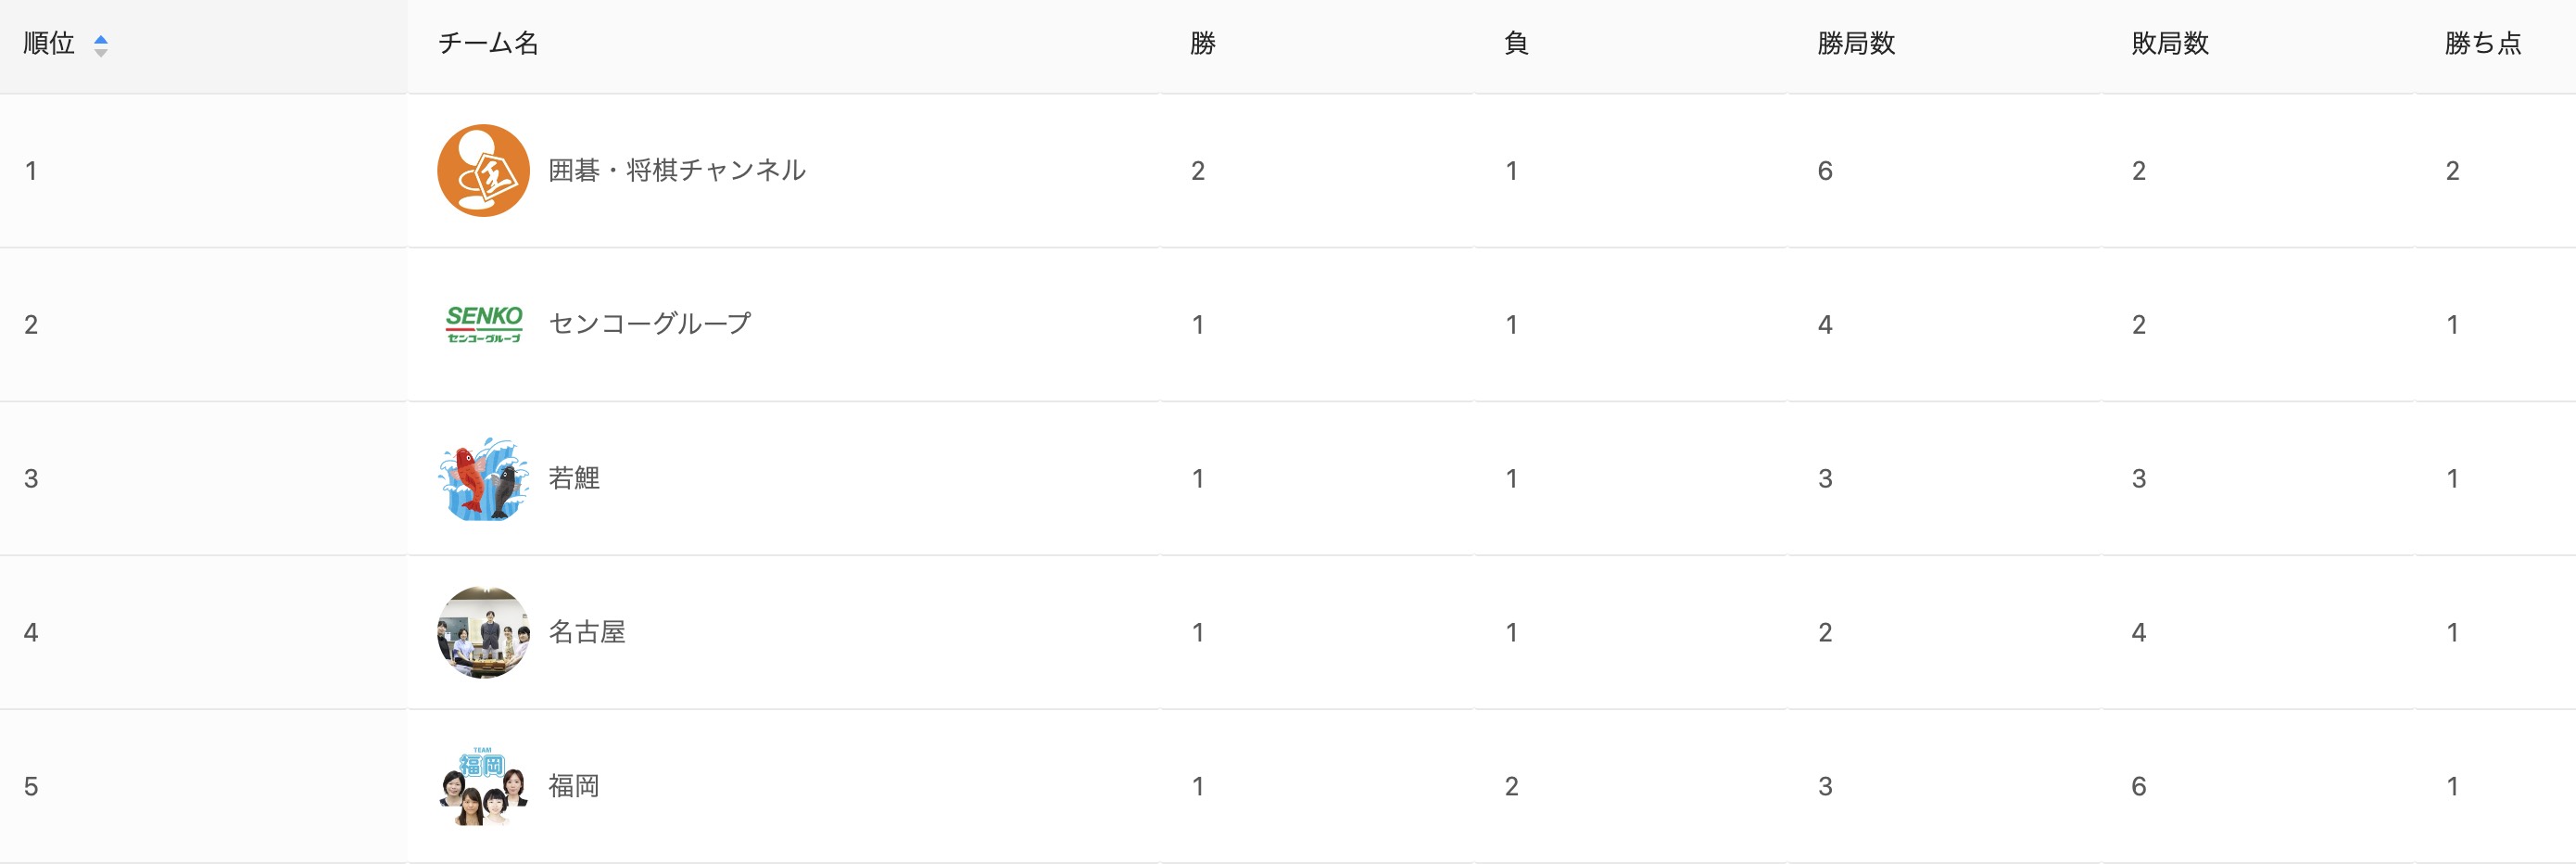The width and height of the screenshot is (2576, 864).
Task: Click rank number 5 cell
Action: click(x=31, y=786)
